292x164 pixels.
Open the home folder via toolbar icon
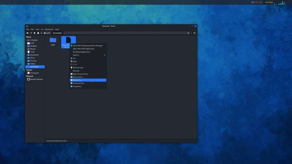(38, 33)
